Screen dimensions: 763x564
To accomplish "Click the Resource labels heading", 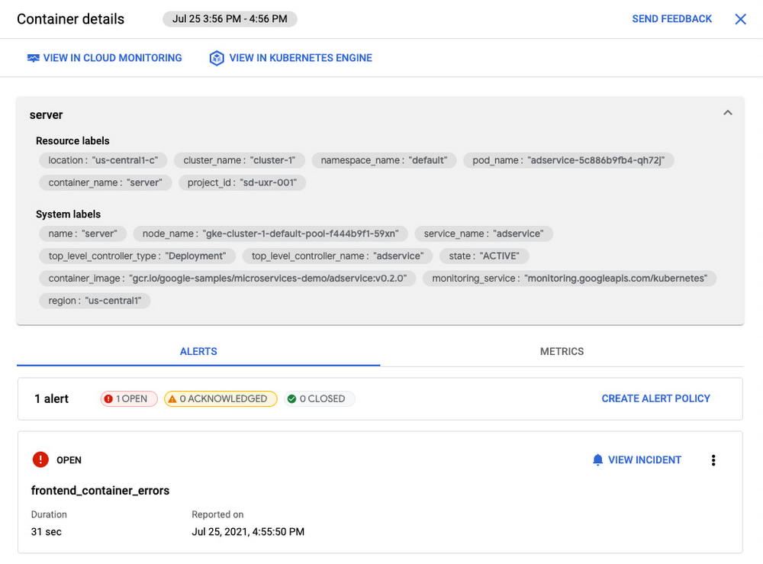I will coord(72,140).
